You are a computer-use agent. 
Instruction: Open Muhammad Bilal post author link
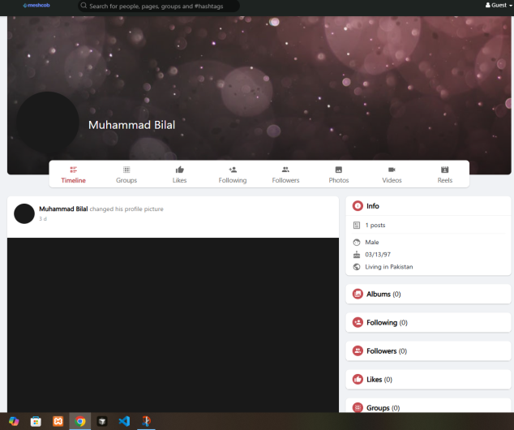tap(63, 209)
